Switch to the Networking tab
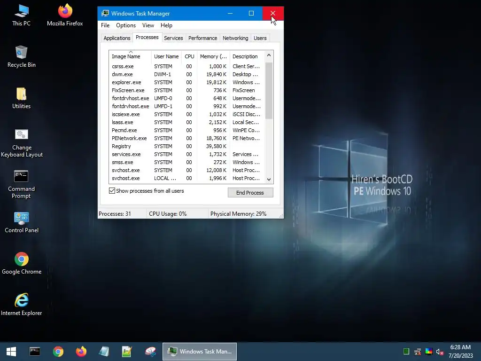The height and width of the screenshot is (361, 481). (235, 38)
